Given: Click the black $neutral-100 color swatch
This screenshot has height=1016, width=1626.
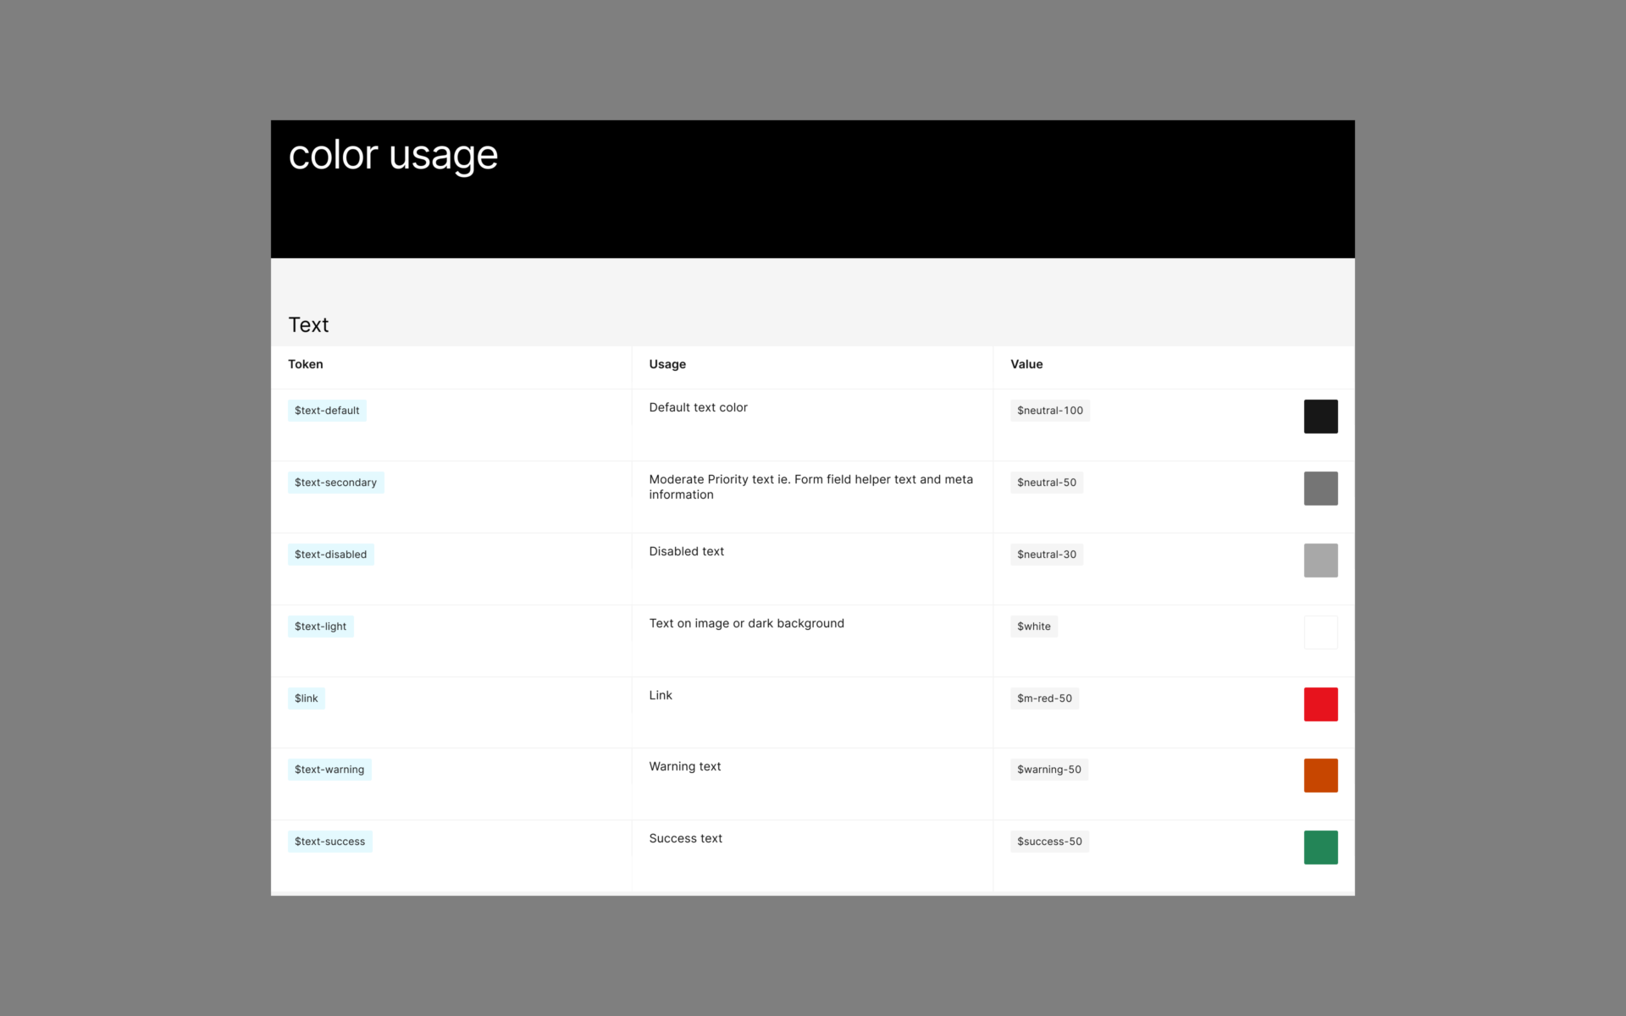Looking at the screenshot, I should [x=1320, y=417].
